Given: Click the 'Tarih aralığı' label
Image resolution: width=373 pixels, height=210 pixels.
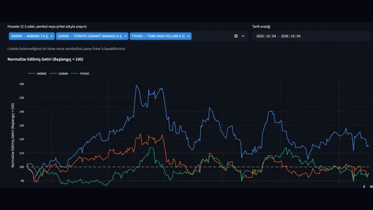Looking at the screenshot, I should tap(261, 27).
